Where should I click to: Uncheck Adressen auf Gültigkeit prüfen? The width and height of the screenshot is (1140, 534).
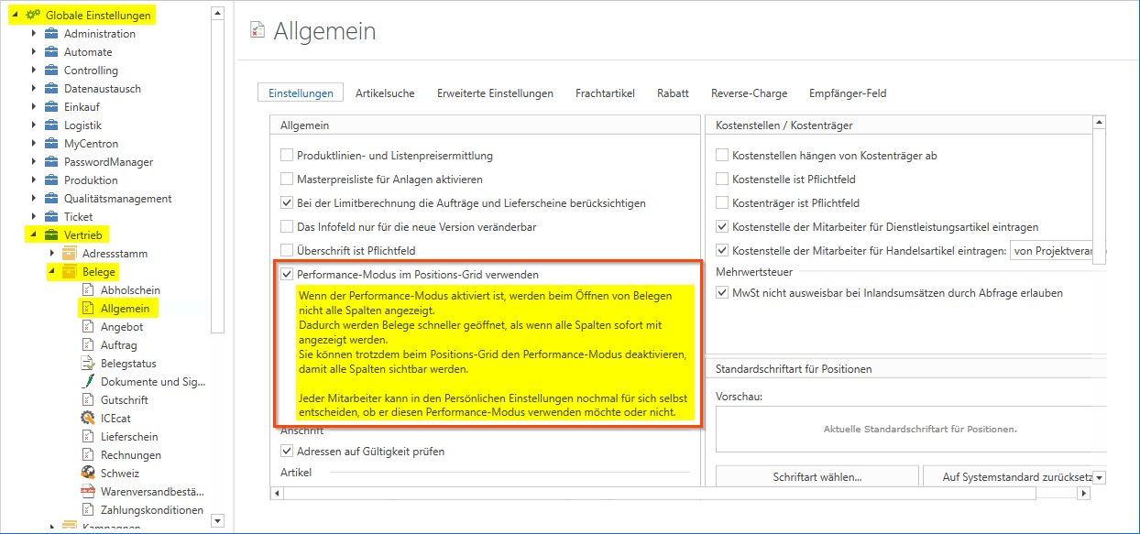click(x=288, y=452)
